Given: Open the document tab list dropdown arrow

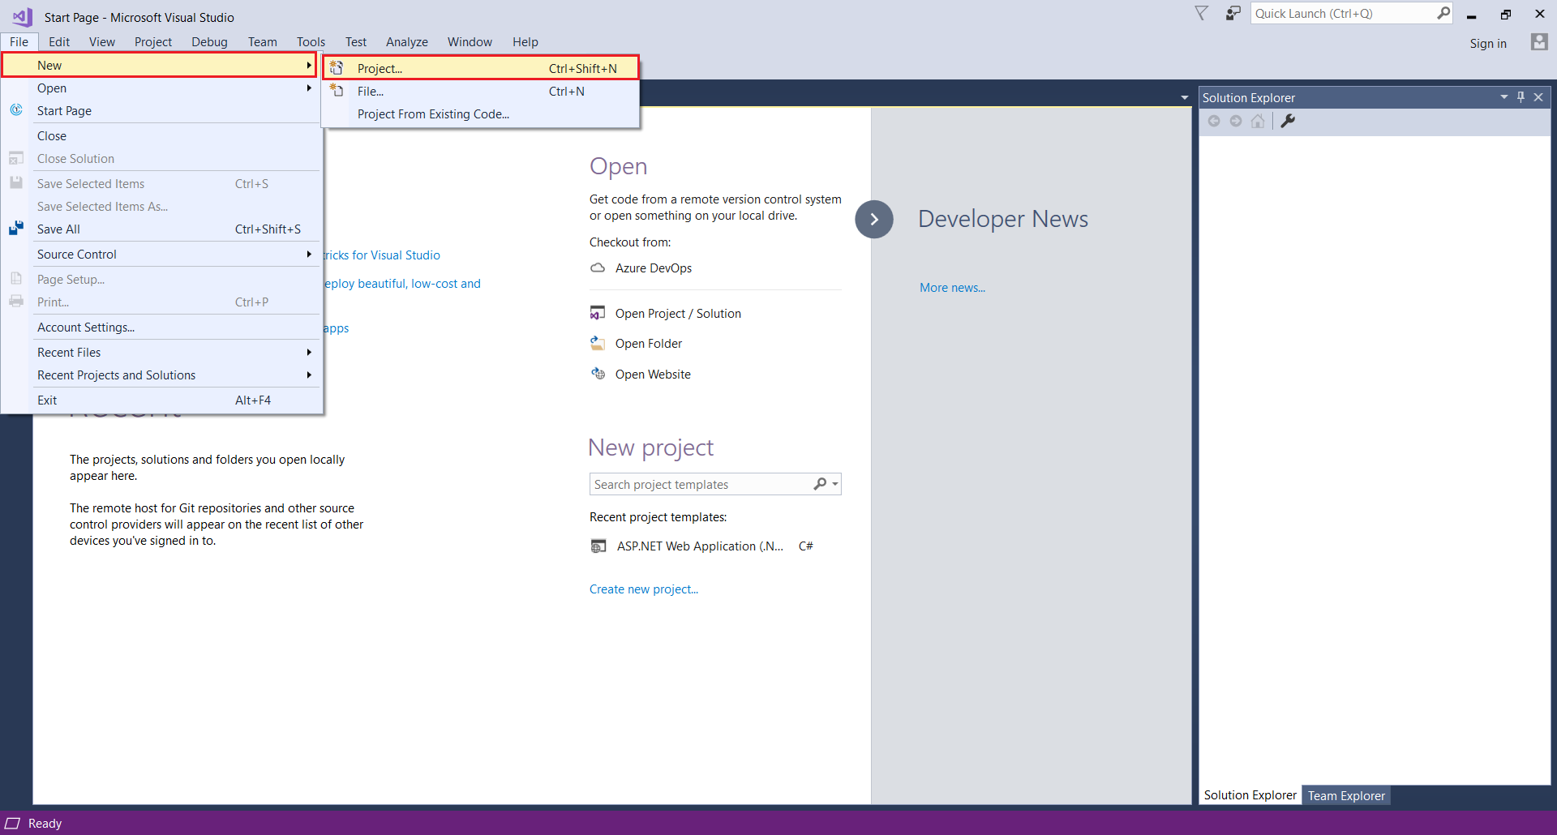Looking at the screenshot, I should click(x=1185, y=98).
